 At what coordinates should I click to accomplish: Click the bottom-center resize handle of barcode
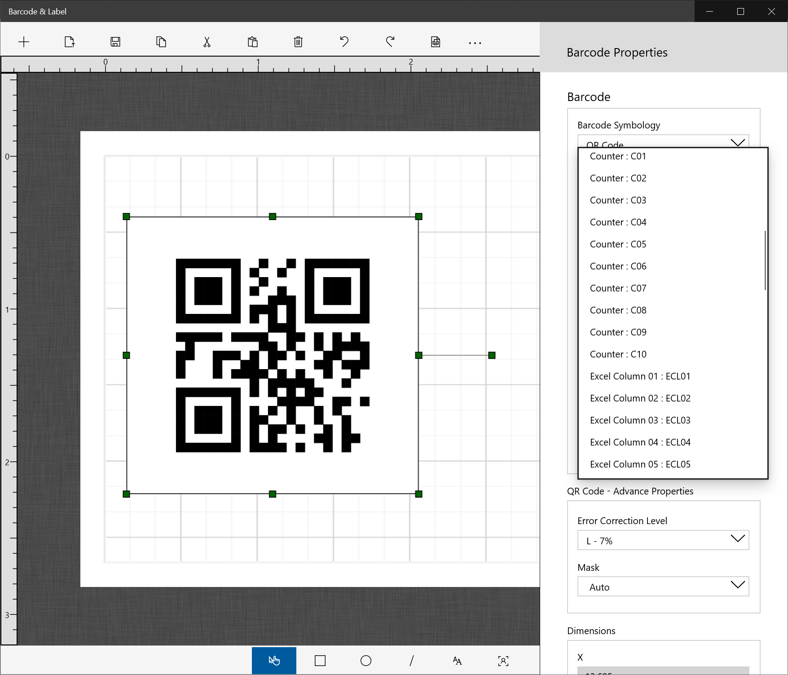pyautogui.click(x=273, y=494)
